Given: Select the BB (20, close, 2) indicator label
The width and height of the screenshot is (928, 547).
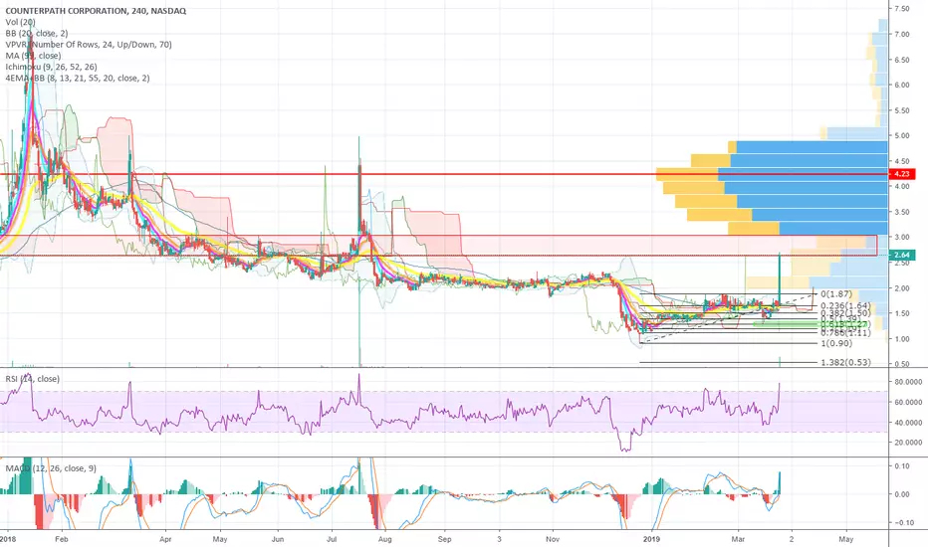Looking at the screenshot, I should 37,33.
